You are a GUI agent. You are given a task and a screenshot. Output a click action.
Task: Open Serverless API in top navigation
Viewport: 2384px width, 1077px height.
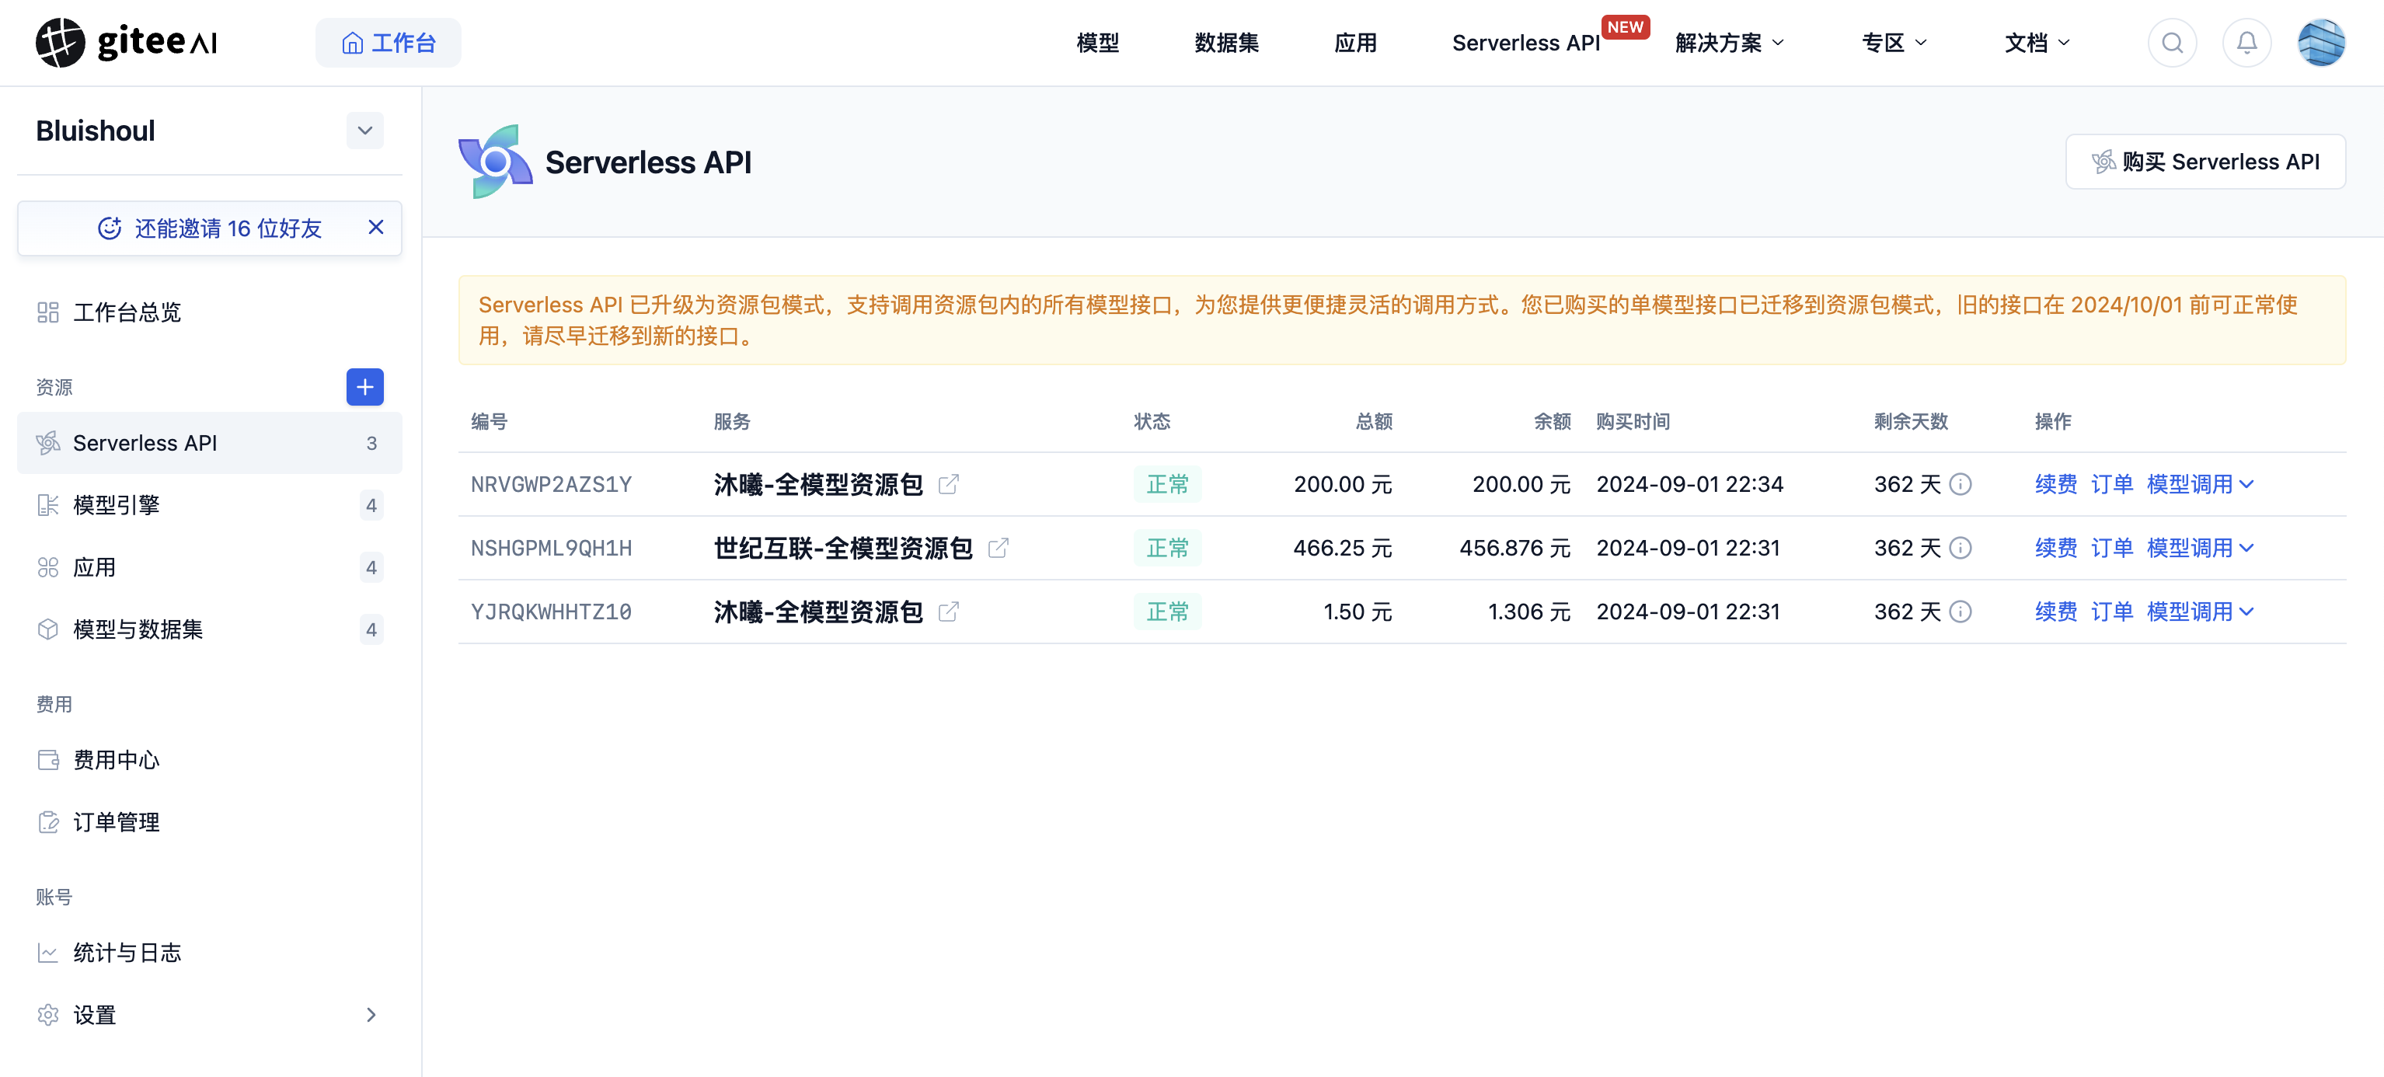coord(1525,43)
